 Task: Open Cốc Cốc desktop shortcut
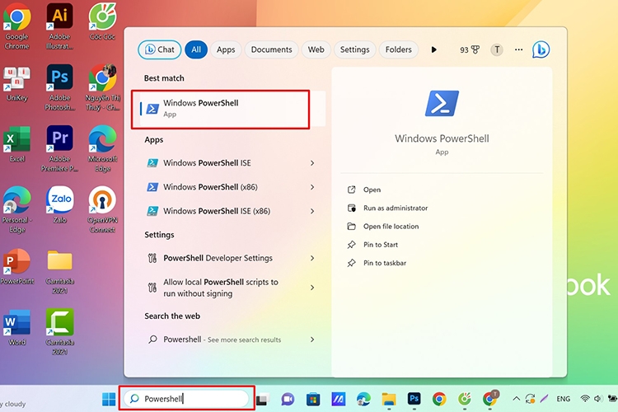102,22
